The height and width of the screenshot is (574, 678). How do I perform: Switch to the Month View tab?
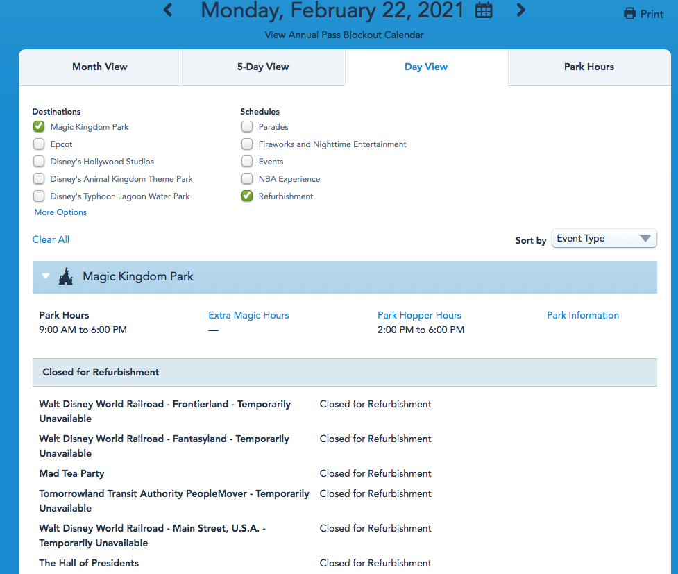[100, 67]
